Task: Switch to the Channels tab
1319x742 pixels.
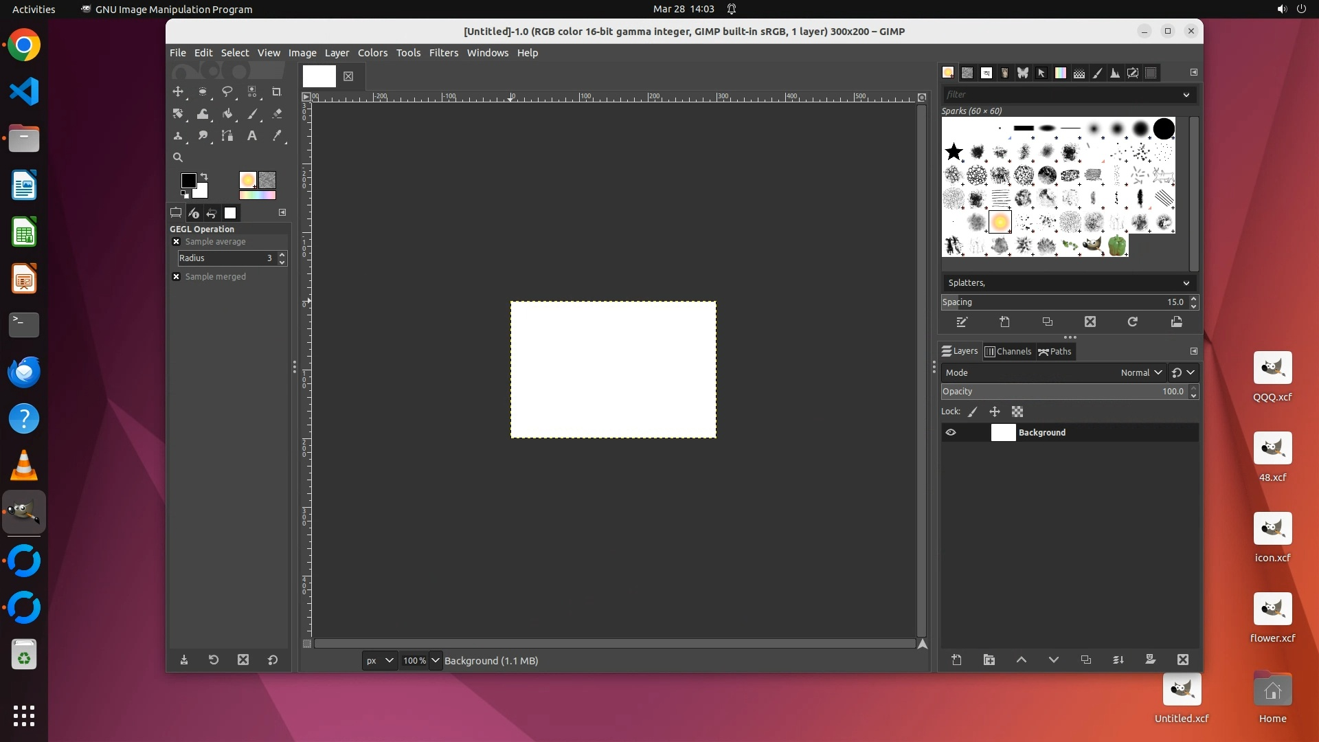Action: coord(1008,351)
